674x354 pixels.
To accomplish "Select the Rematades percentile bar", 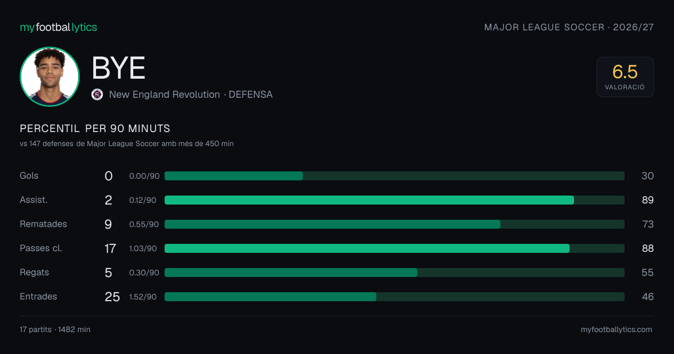I will (x=394, y=224).
